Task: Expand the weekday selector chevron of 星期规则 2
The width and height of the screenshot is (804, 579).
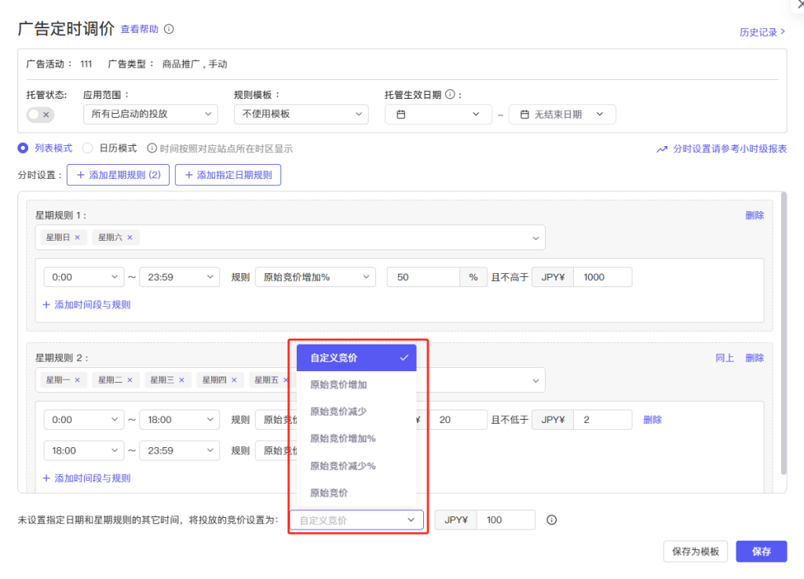Action: 535,381
